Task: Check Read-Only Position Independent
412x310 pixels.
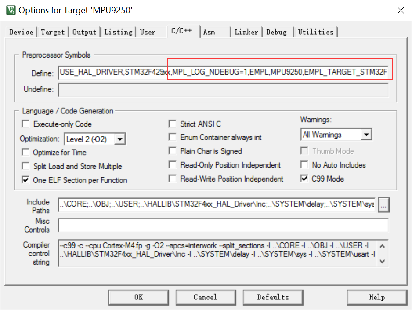Action: [173, 165]
